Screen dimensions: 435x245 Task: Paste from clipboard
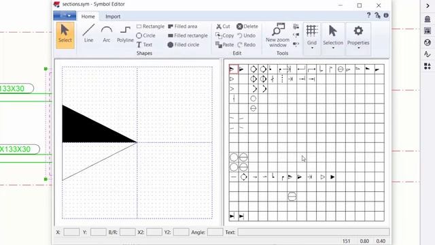[225, 45]
